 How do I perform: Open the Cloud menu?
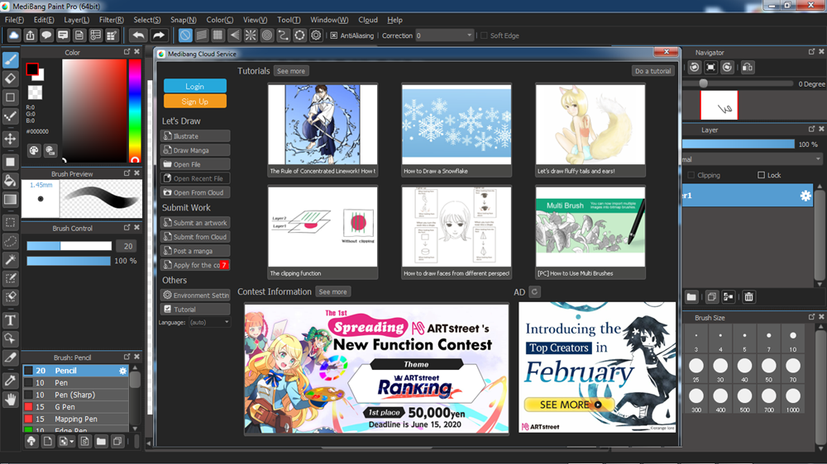pyautogui.click(x=368, y=20)
